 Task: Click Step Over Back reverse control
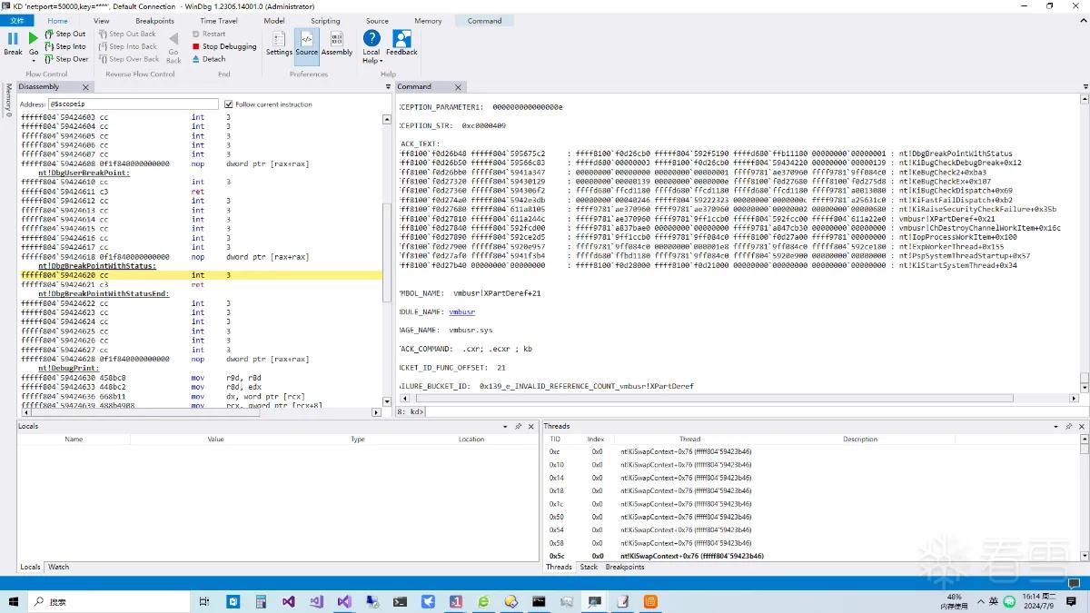[128, 59]
